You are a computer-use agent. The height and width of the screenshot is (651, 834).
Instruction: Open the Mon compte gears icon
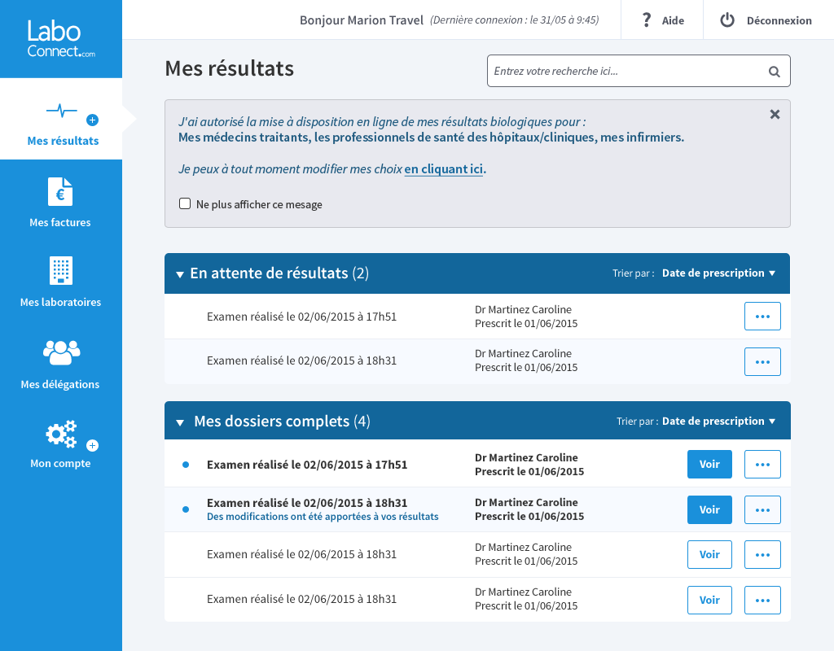tap(59, 432)
